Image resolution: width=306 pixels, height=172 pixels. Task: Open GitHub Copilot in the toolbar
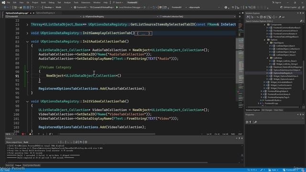288,8
